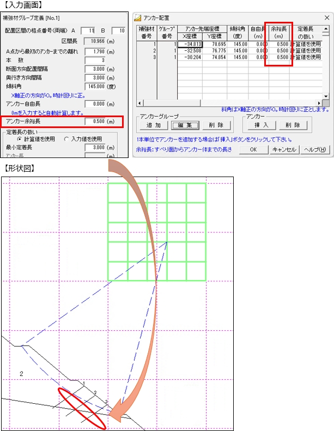Click the node number A input field
This screenshot has width=334, height=431.
(88, 31)
